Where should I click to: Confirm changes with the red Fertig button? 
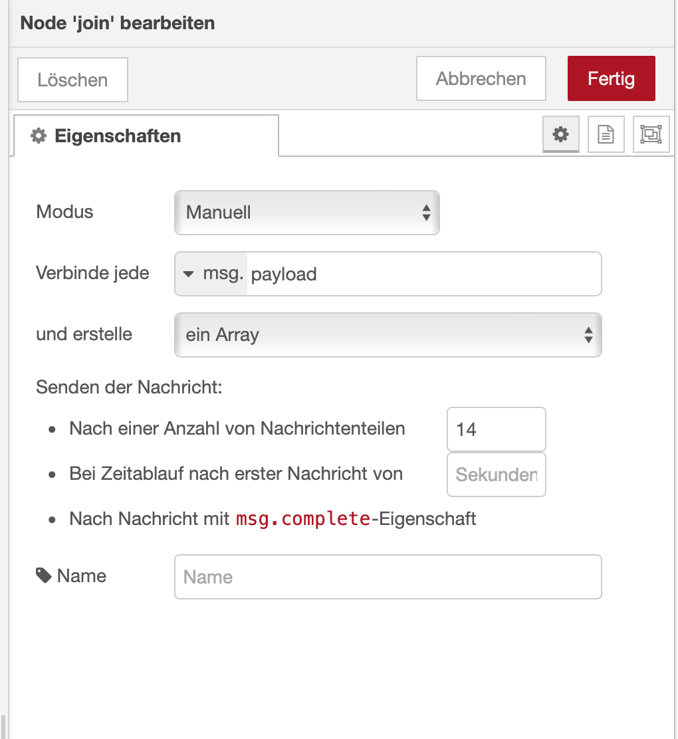click(x=611, y=79)
